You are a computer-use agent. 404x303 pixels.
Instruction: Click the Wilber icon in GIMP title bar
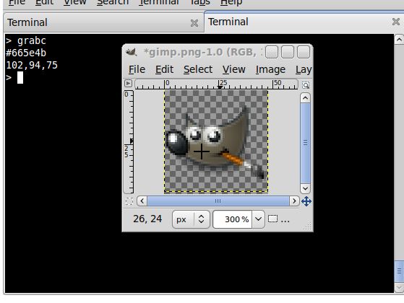[x=131, y=52]
